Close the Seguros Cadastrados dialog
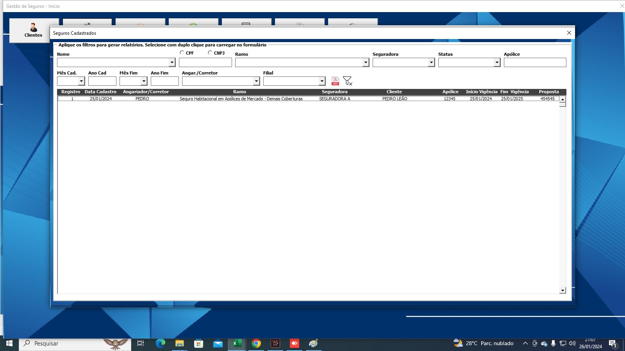 tap(569, 33)
